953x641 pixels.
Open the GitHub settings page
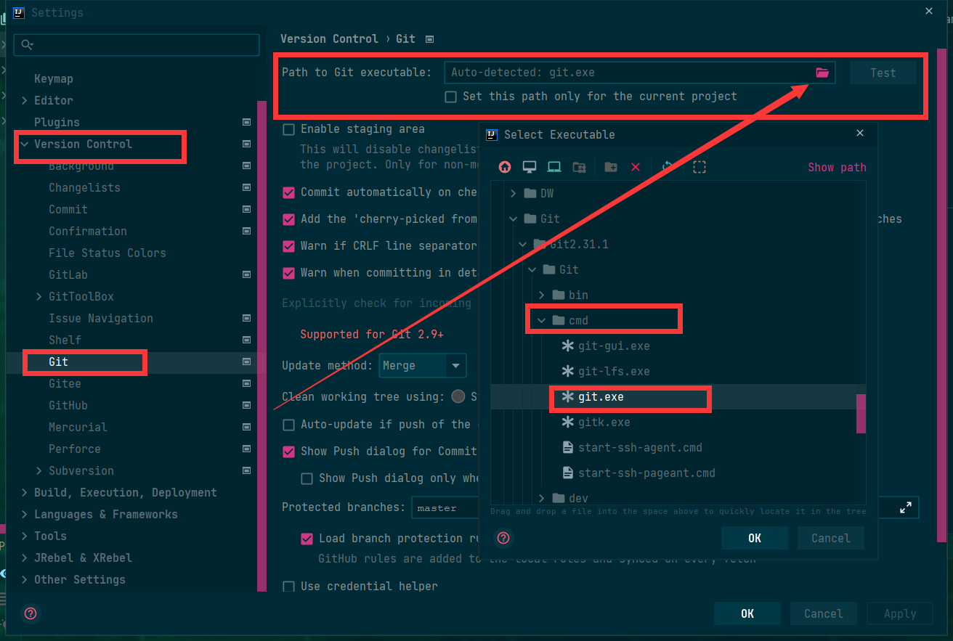click(68, 406)
